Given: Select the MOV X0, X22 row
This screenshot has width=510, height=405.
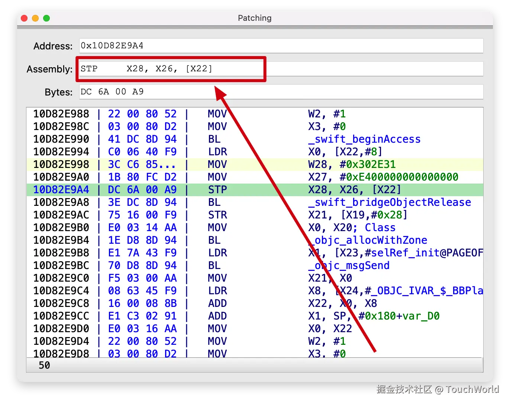Looking at the screenshot, I should click(x=255, y=328).
